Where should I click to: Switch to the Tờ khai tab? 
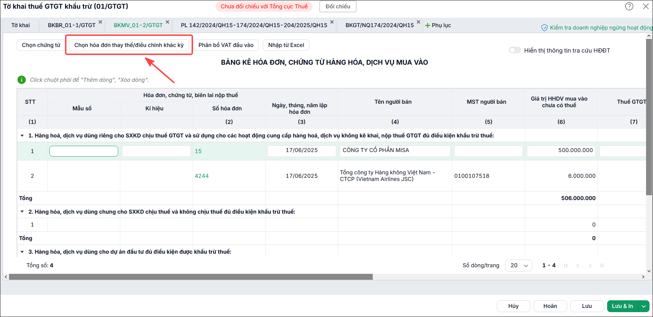(21, 25)
